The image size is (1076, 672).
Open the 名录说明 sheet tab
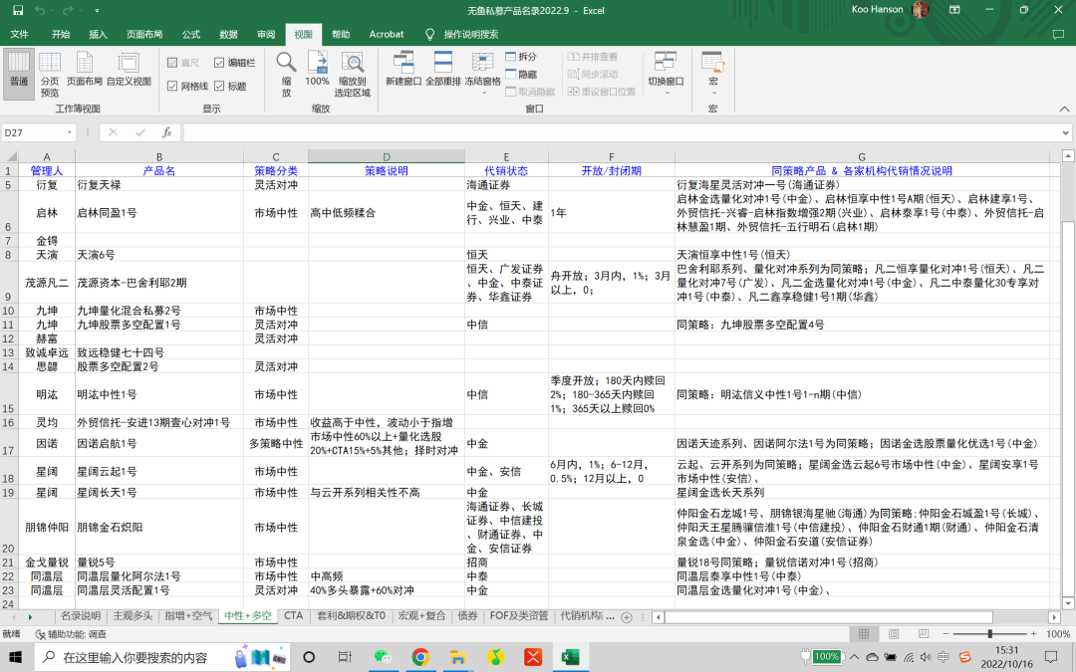click(81, 616)
